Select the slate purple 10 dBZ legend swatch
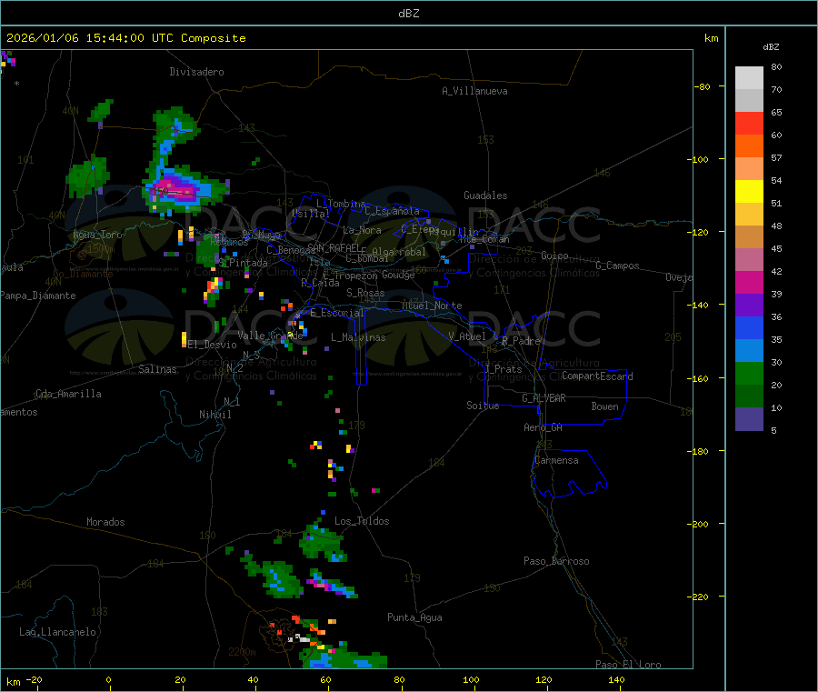The height and width of the screenshot is (692, 818). coord(749,419)
